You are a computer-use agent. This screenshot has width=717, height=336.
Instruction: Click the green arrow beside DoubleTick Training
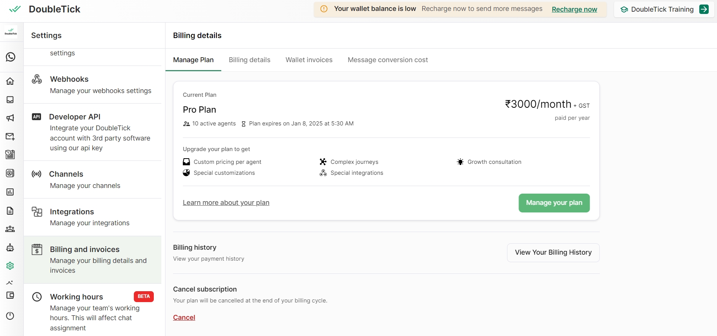pos(704,9)
